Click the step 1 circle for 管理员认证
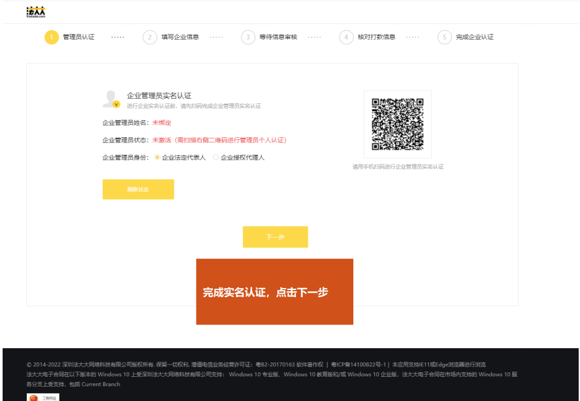The image size is (580, 401). [52, 37]
